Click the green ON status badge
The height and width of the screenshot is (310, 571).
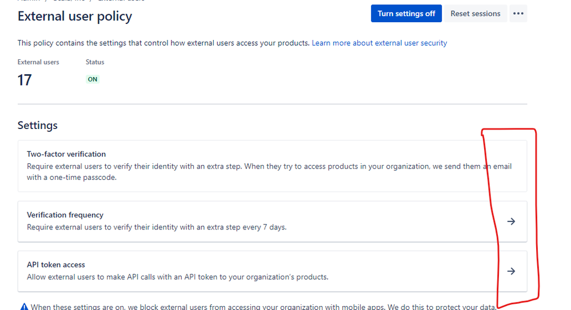tap(93, 79)
